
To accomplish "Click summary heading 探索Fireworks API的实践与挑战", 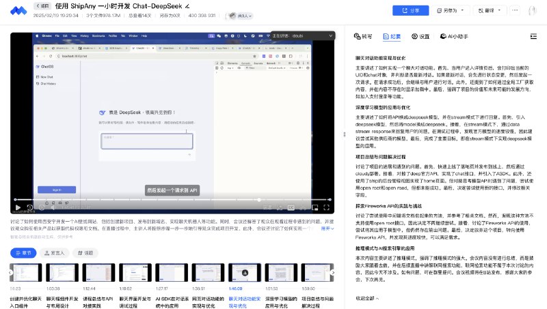I will pyautogui.click(x=388, y=206).
